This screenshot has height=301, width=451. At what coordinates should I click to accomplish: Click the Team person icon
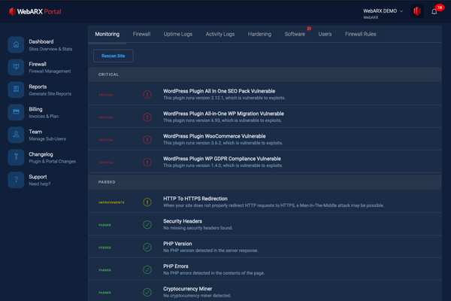click(16, 135)
